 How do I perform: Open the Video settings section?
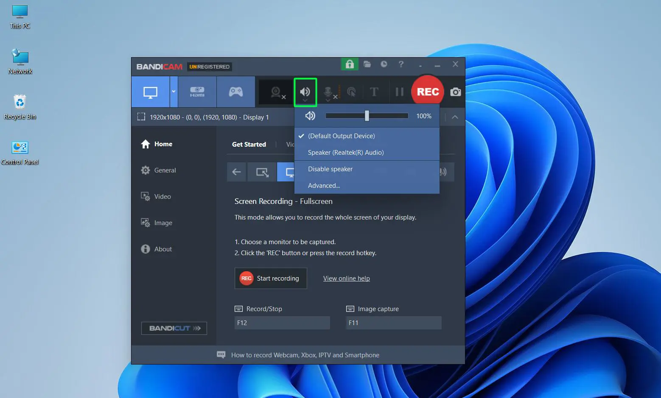(x=162, y=196)
